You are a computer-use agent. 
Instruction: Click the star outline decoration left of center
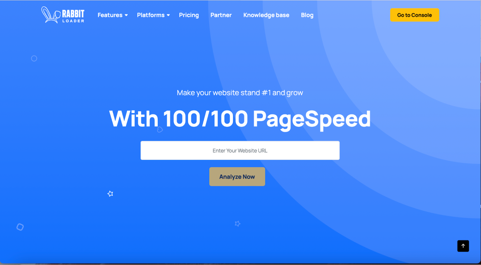(110, 194)
